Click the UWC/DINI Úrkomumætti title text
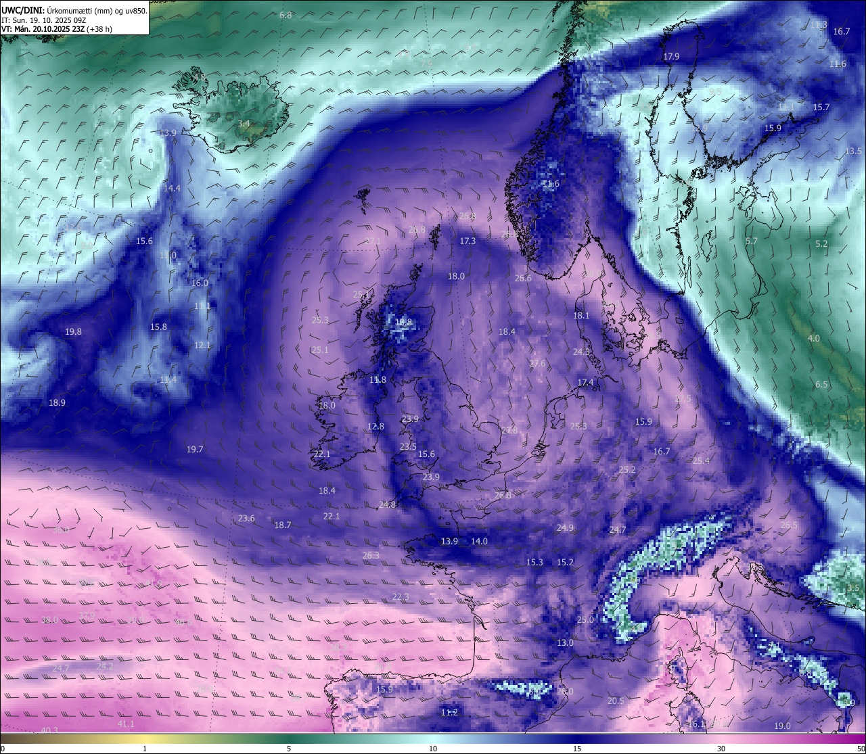866x754 pixels. pos(74,10)
